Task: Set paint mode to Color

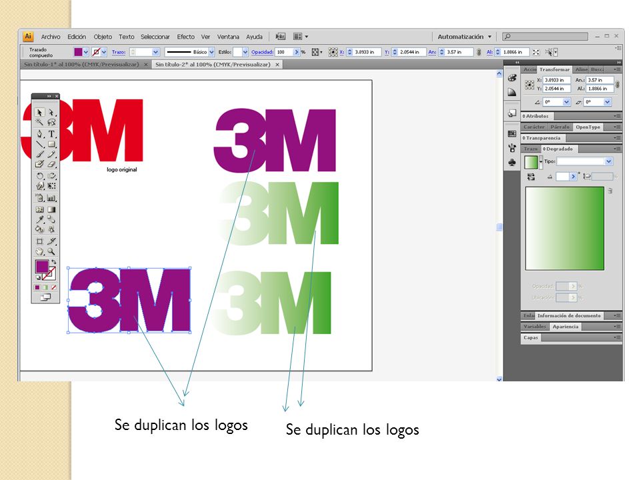Action: 37,287
